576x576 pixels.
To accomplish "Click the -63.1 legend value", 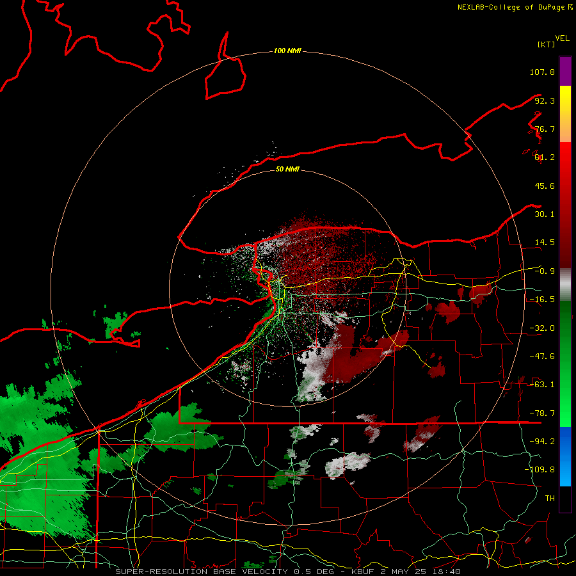I will [x=542, y=385].
